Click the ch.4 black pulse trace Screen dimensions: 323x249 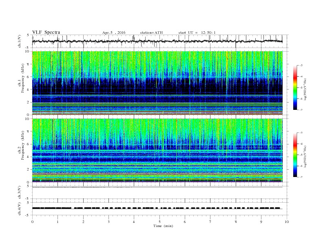tap(156, 208)
